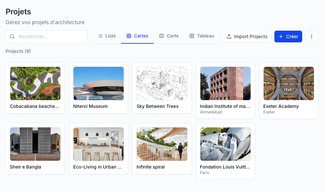
Task: Click the Niteroi Museum title
Action: tap(90, 107)
